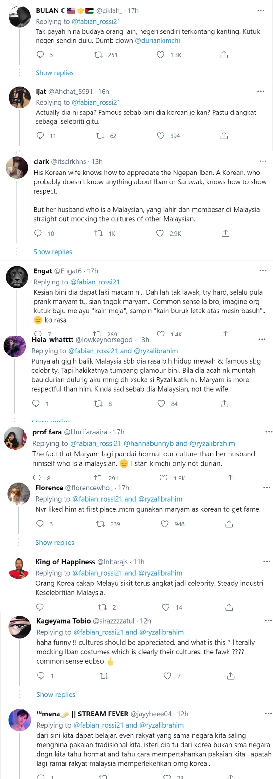Retweet King of Happiness's tweet
The width and height of the screenshot is (273, 779).
point(102,607)
